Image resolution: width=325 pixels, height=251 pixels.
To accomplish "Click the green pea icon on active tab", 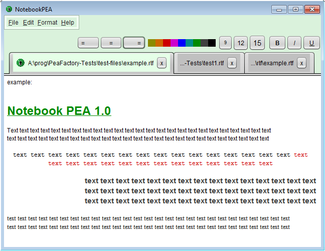I will (20, 63).
